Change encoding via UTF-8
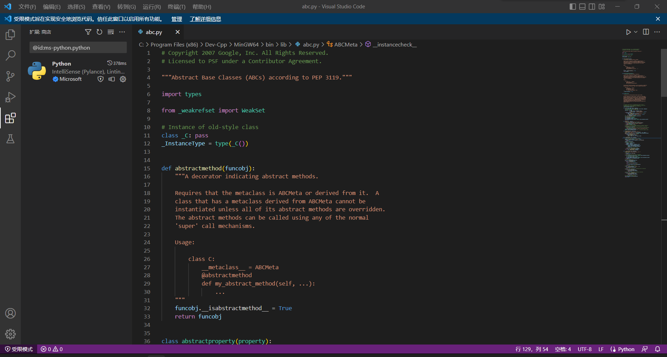This screenshot has height=357, width=667. pos(584,349)
